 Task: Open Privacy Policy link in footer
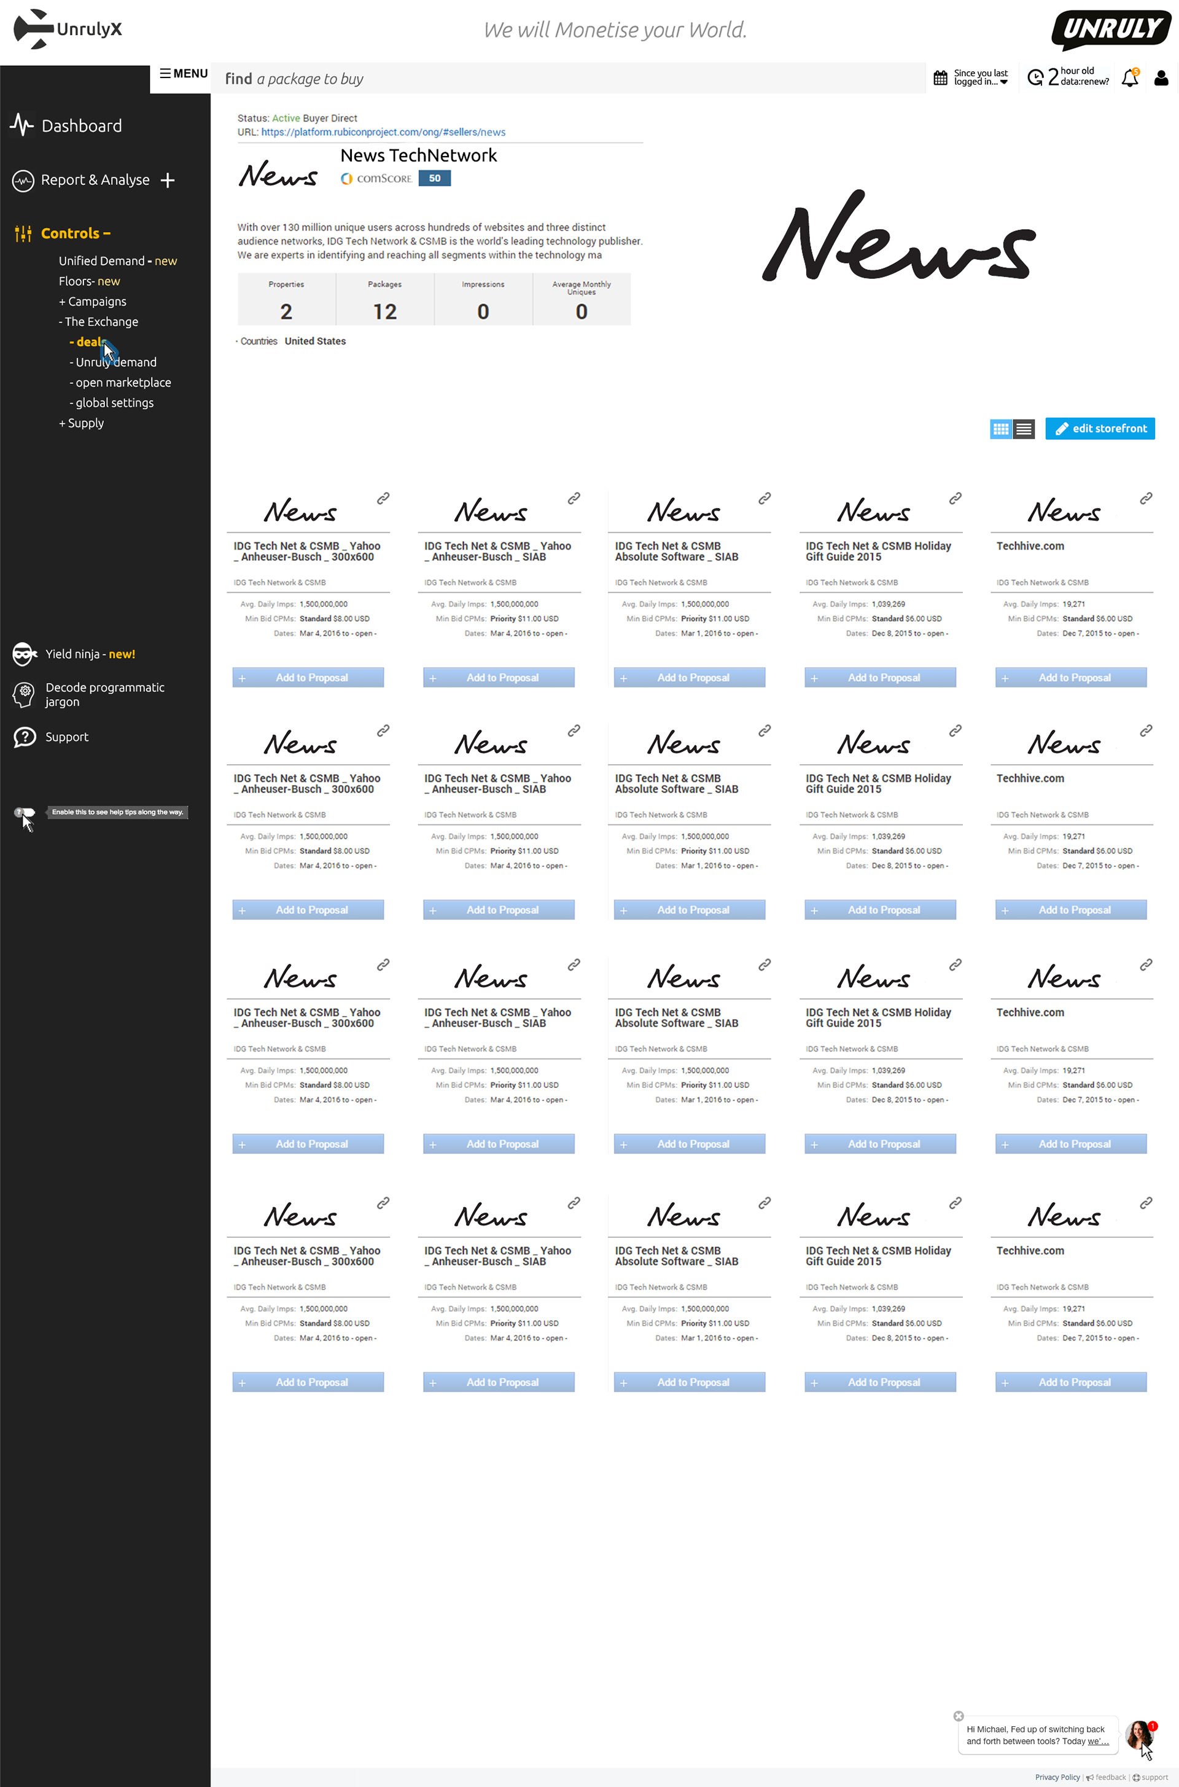pyautogui.click(x=1057, y=1777)
